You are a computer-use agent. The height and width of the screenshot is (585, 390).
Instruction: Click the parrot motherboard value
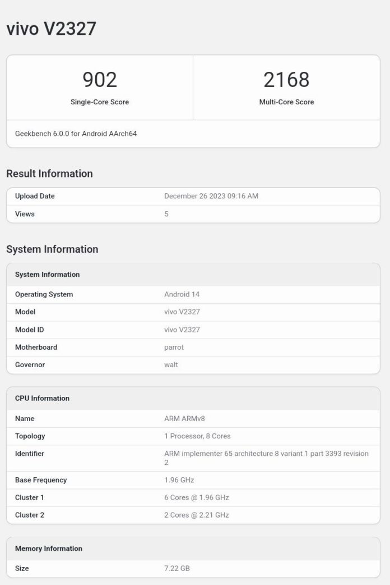[174, 348]
